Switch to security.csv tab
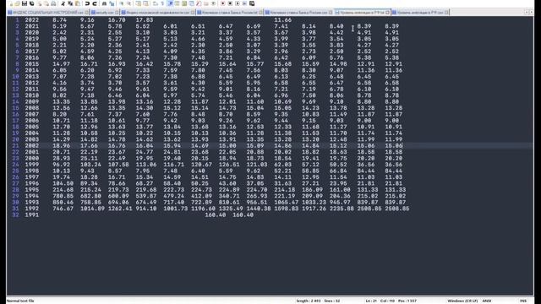 105,13
